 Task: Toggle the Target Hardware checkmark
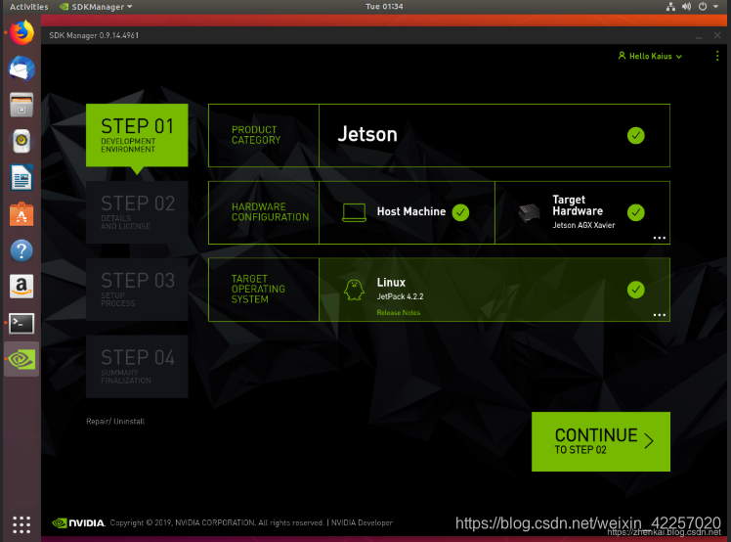[636, 212]
